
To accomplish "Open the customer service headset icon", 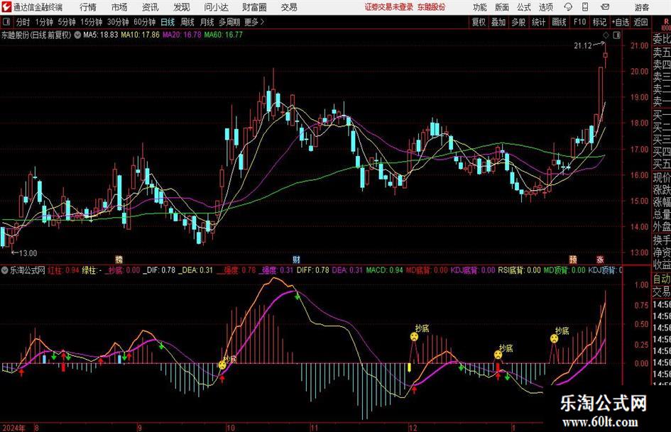I will pyautogui.click(x=568, y=7).
